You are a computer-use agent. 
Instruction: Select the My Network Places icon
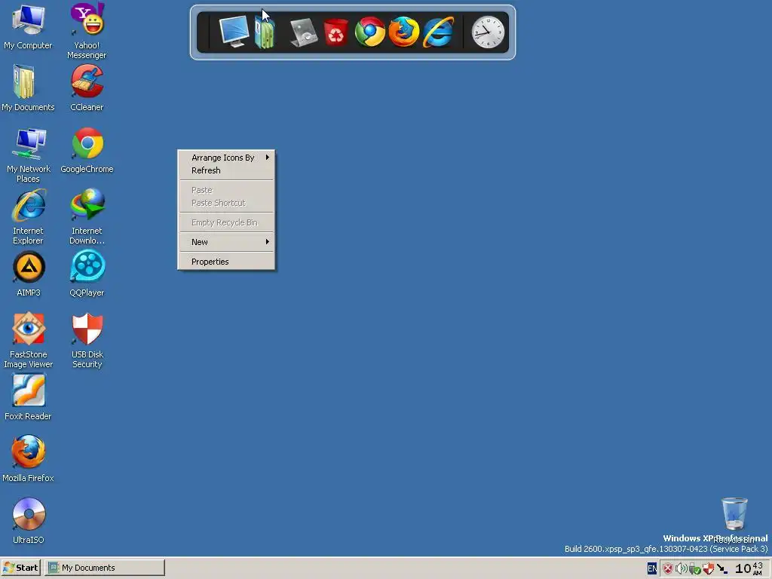coord(28,155)
